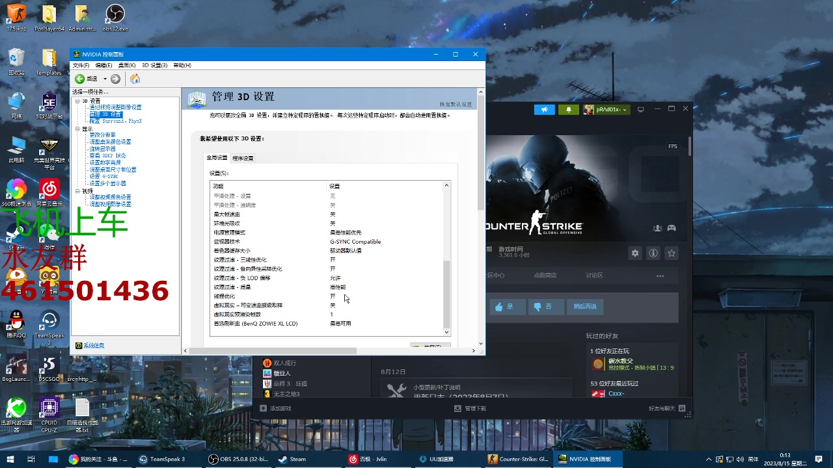Collapse the 显示 tree node
The width and height of the screenshot is (833, 468).
pos(77,129)
